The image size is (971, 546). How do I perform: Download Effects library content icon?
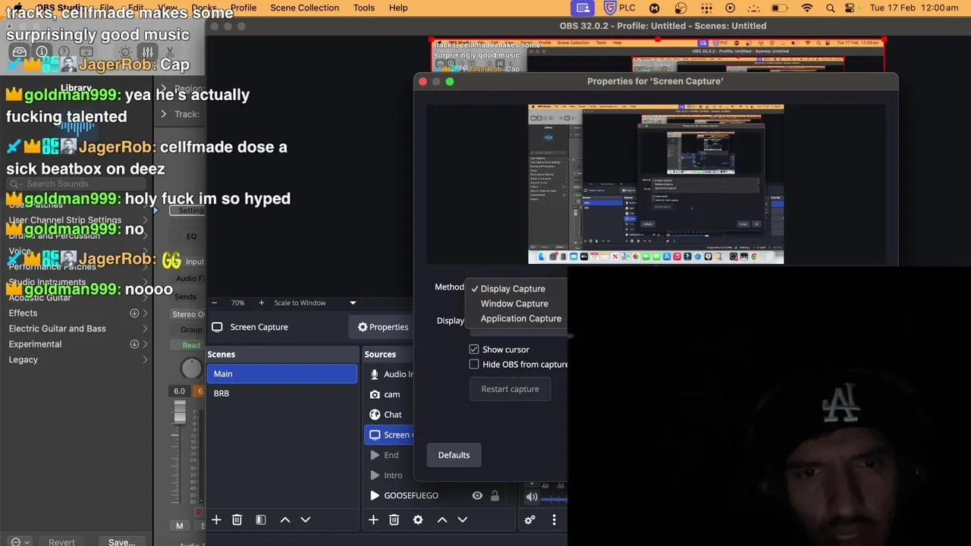[134, 313]
